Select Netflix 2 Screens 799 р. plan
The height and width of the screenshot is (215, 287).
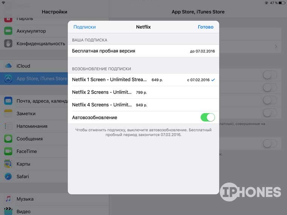coord(143,92)
